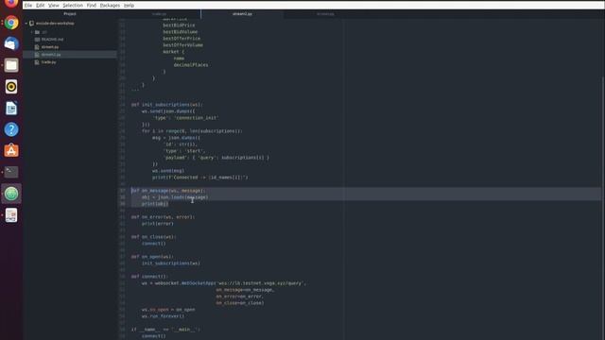Click the def on_open(ws) line
Image resolution: width=605 pixels, height=340 pixels.
(152, 257)
